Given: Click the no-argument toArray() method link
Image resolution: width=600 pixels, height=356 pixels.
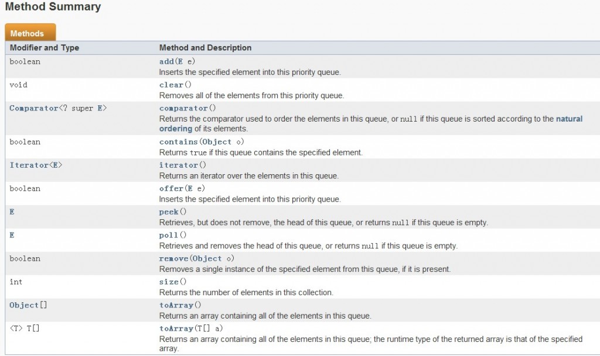Looking at the screenshot, I should pos(176,305).
